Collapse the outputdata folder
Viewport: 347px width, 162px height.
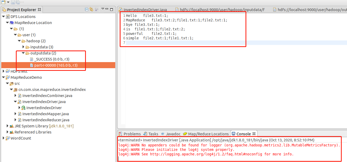pyautogui.click(x=23, y=53)
